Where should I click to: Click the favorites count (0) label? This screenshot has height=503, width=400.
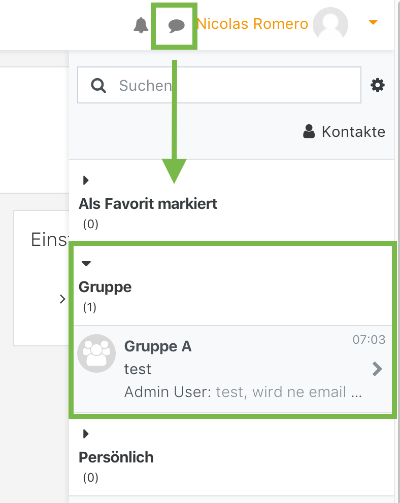coord(90,224)
